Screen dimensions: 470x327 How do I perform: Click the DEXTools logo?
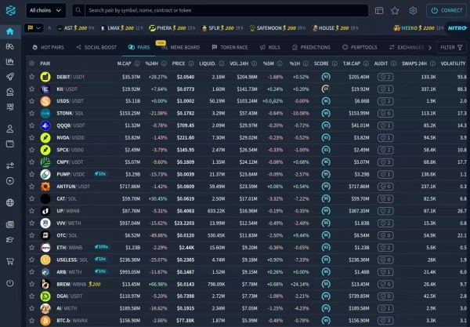[x=10, y=10]
